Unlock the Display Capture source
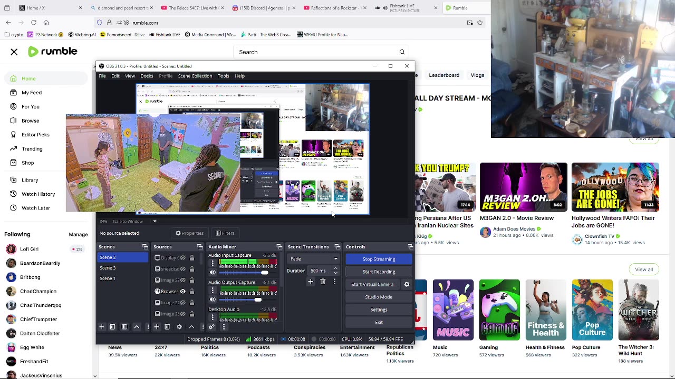The width and height of the screenshot is (675, 379). tap(192, 258)
